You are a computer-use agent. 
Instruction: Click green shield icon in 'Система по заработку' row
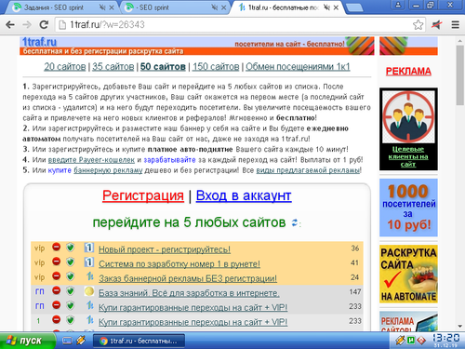[x=71, y=262]
